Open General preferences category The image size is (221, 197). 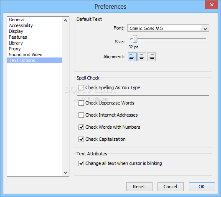coord(34,20)
